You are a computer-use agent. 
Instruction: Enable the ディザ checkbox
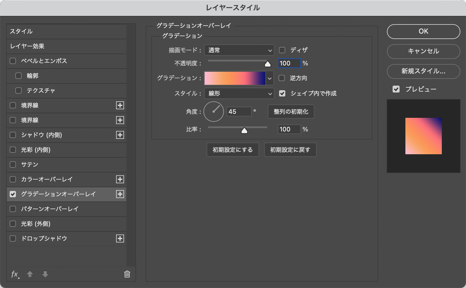[282, 50]
